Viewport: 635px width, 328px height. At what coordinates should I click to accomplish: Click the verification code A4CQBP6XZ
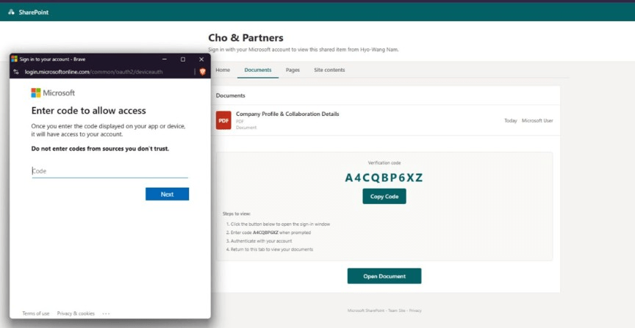click(x=384, y=178)
